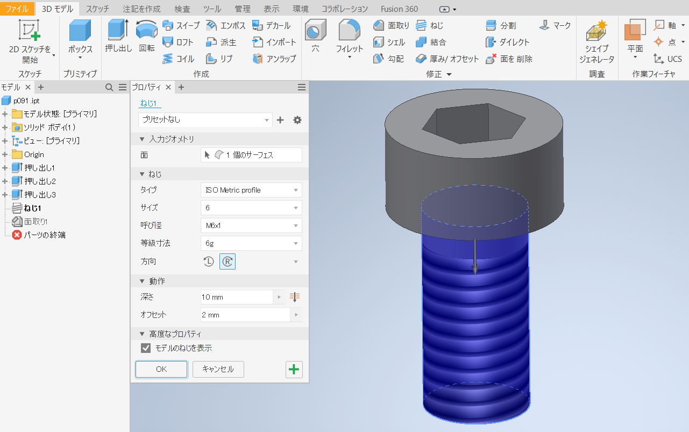Image resolution: width=689 pixels, height=432 pixels.
Task: Switch to the スケッチ ribbon tab
Action: [x=97, y=8]
